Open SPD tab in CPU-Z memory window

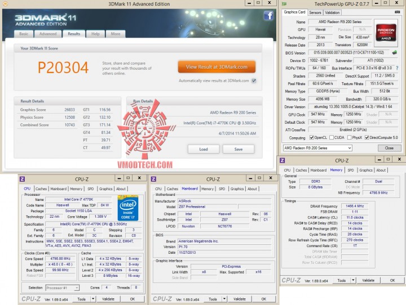351,170
